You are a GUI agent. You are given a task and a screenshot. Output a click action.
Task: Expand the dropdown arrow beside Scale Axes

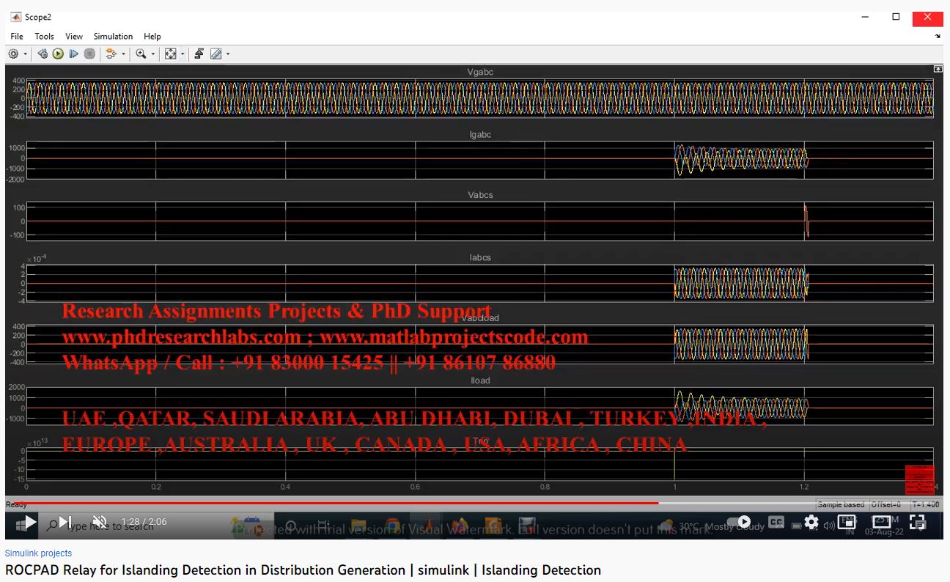(x=183, y=54)
